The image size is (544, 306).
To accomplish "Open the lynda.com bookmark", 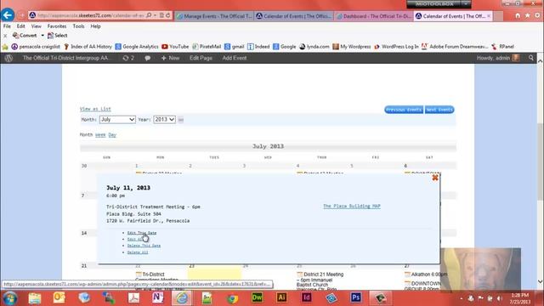I will (x=314, y=47).
